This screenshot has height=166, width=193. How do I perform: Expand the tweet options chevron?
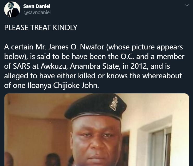click(x=187, y=5)
